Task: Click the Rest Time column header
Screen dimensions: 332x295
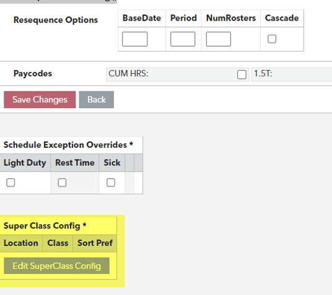Action: [75, 163]
